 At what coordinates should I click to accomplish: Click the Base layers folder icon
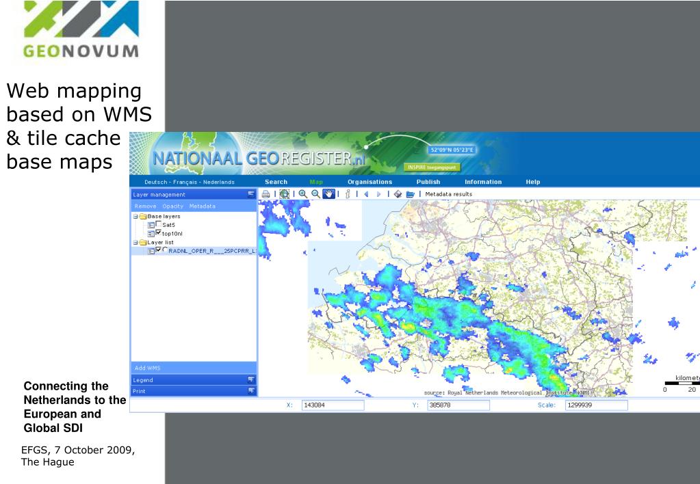(143, 216)
